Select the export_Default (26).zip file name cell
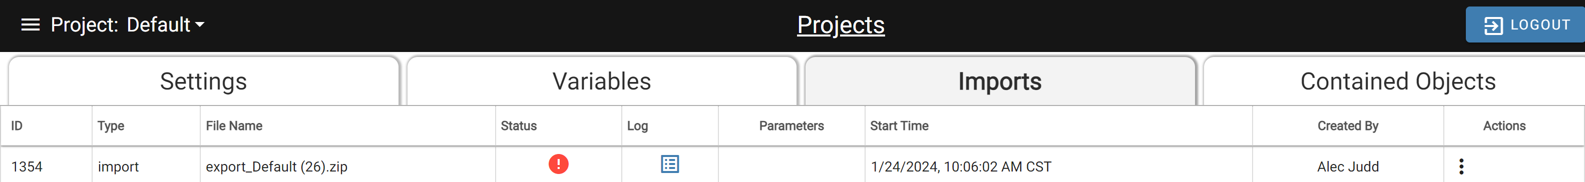 click(x=347, y=166)
